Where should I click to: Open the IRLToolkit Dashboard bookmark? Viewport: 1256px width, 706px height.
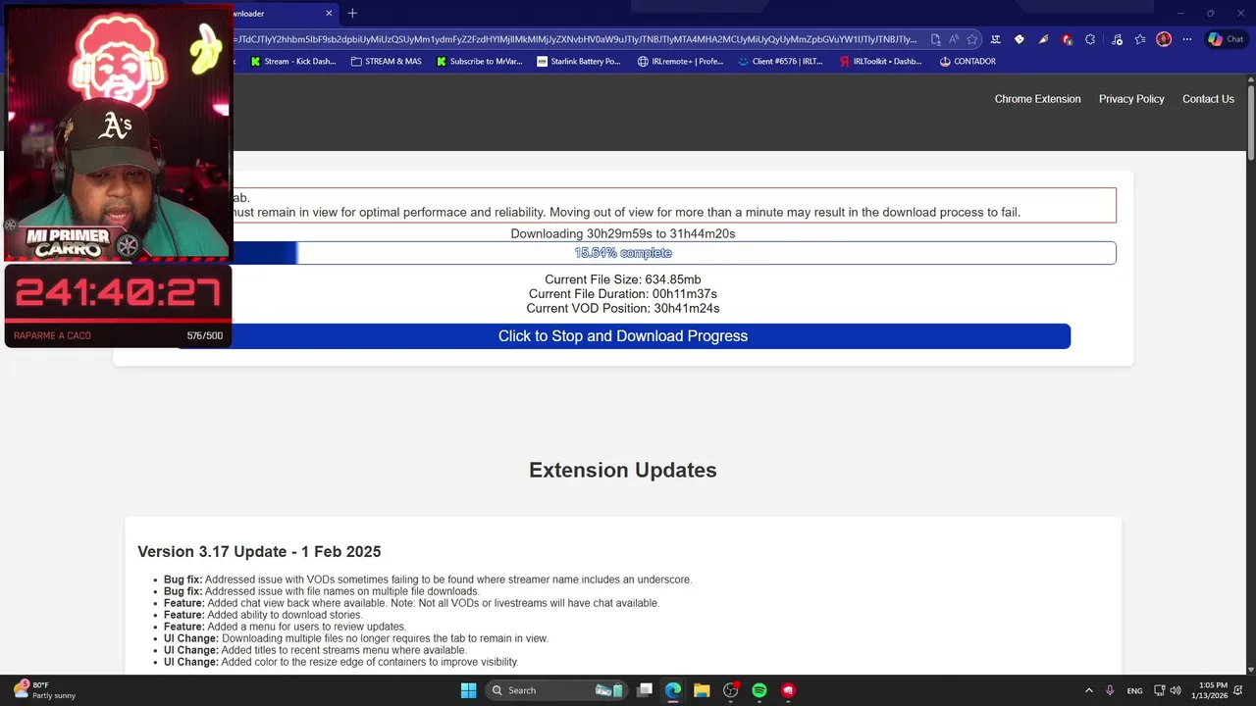[881, 61]
